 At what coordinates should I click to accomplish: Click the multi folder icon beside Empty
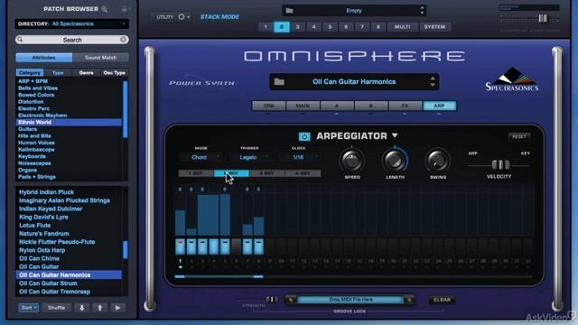coord(289,10)
